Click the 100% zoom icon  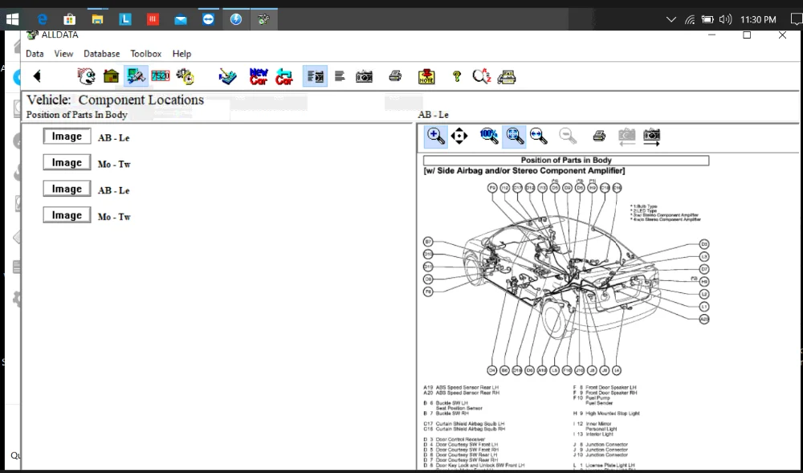click(x=488, y=136)
